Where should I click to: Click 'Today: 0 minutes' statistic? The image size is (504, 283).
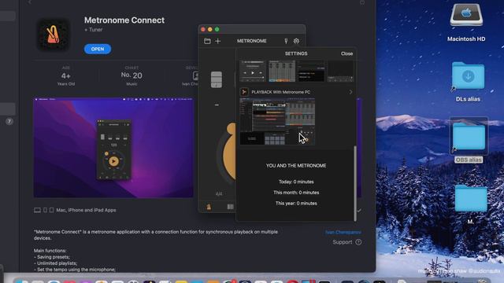pyautogui.click(x=296, y=182)
